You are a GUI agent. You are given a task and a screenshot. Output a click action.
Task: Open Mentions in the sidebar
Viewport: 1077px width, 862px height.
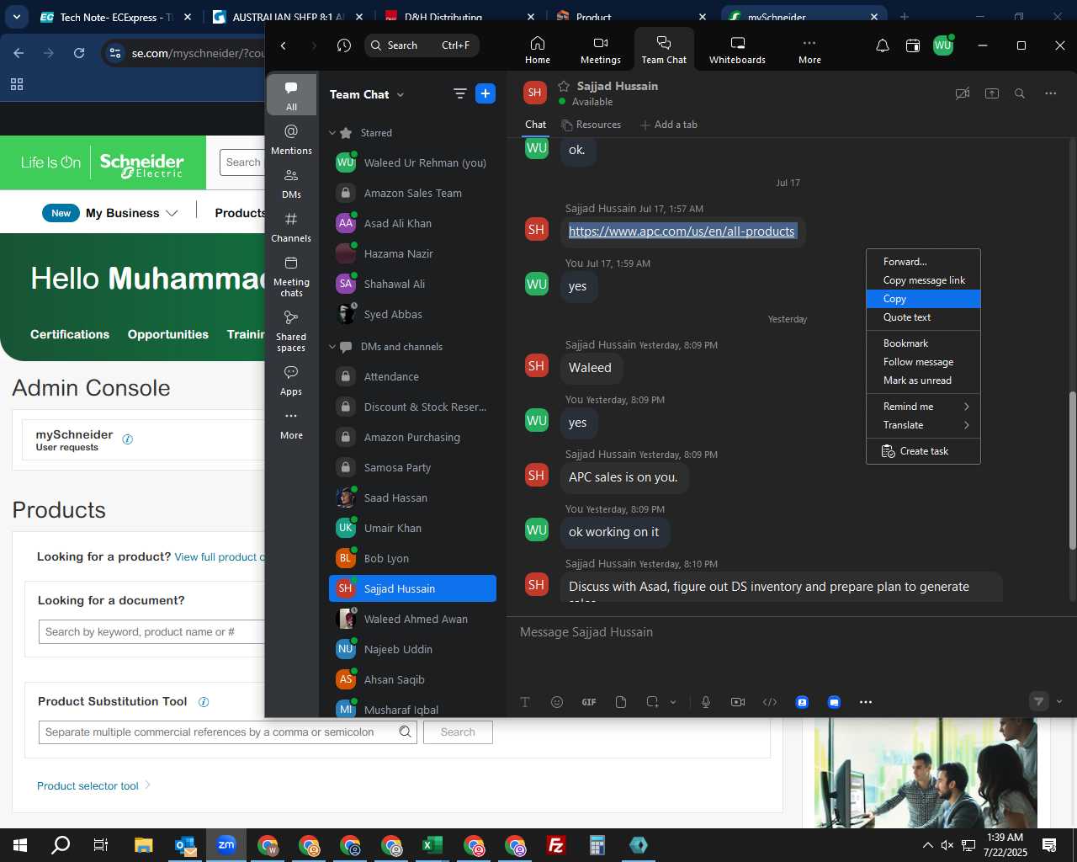pyautogui.click(x=291, y=139)
